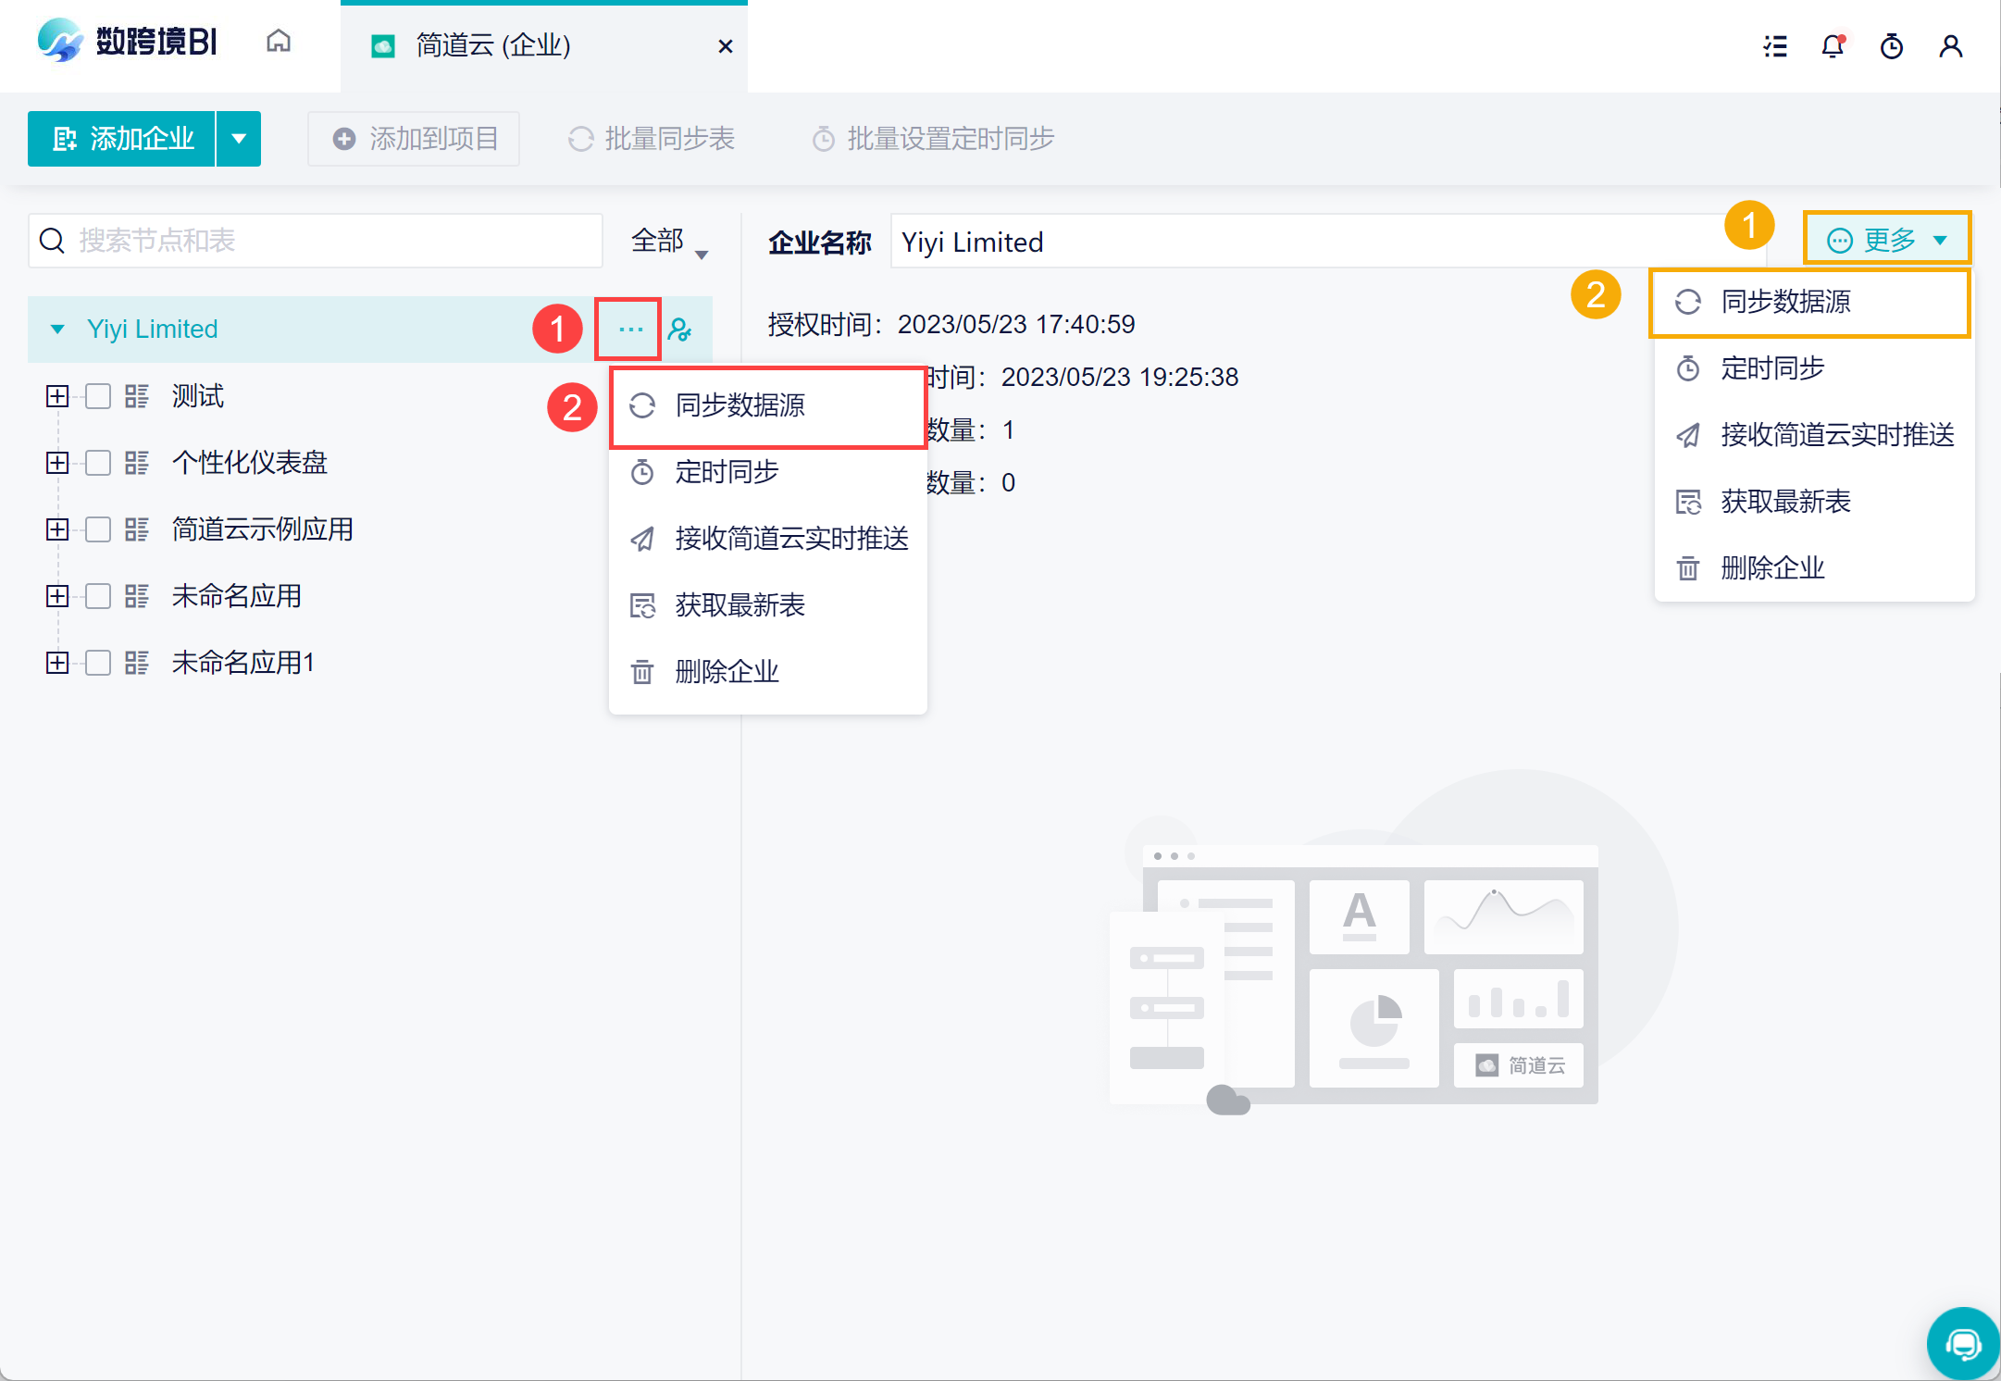Check the 未命名应用1 checkbox
2001x1381 pixels.
point(98,663)
